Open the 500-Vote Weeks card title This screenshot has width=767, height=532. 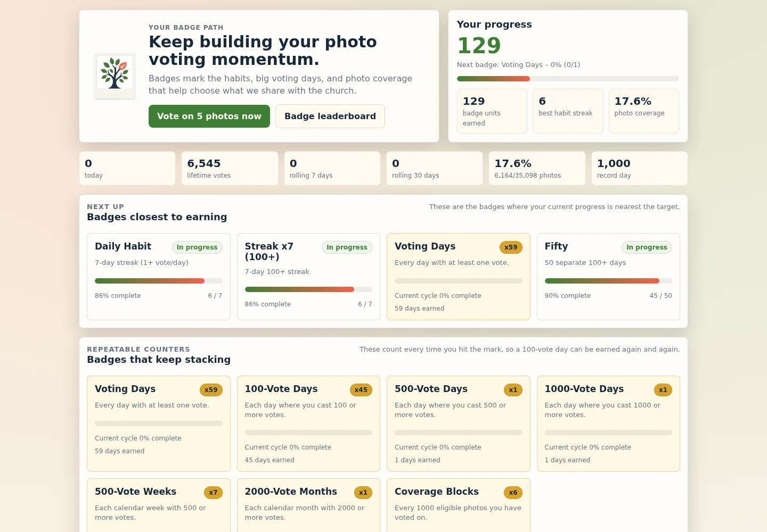click(135, 492)
